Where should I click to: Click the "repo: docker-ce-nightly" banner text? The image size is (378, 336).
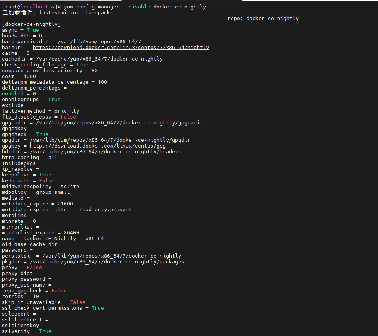click(x=263, y=19)
